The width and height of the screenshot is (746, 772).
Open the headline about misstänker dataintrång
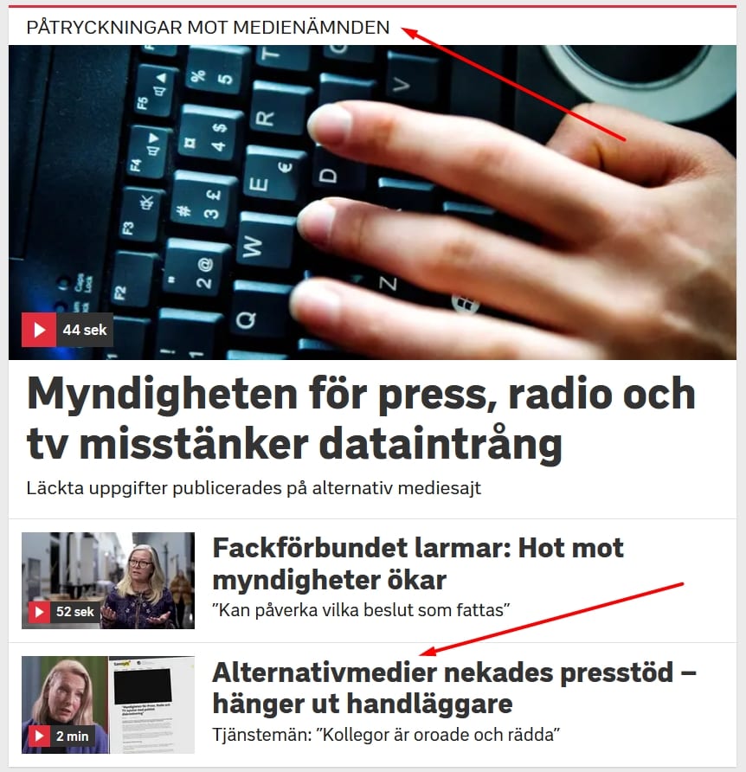(361, 417)
